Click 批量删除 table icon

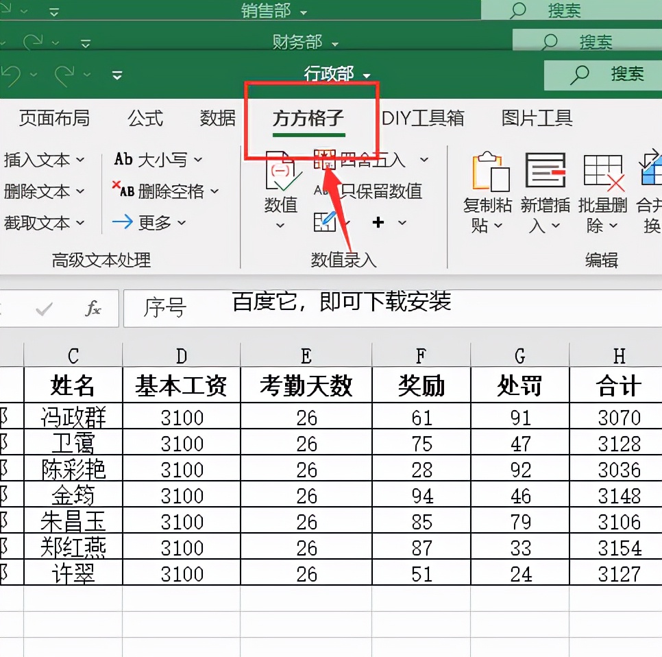pyautogui.click(x=603, y=172)
